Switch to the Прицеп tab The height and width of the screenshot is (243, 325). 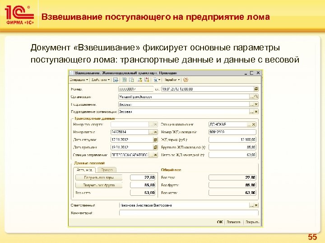107,170
